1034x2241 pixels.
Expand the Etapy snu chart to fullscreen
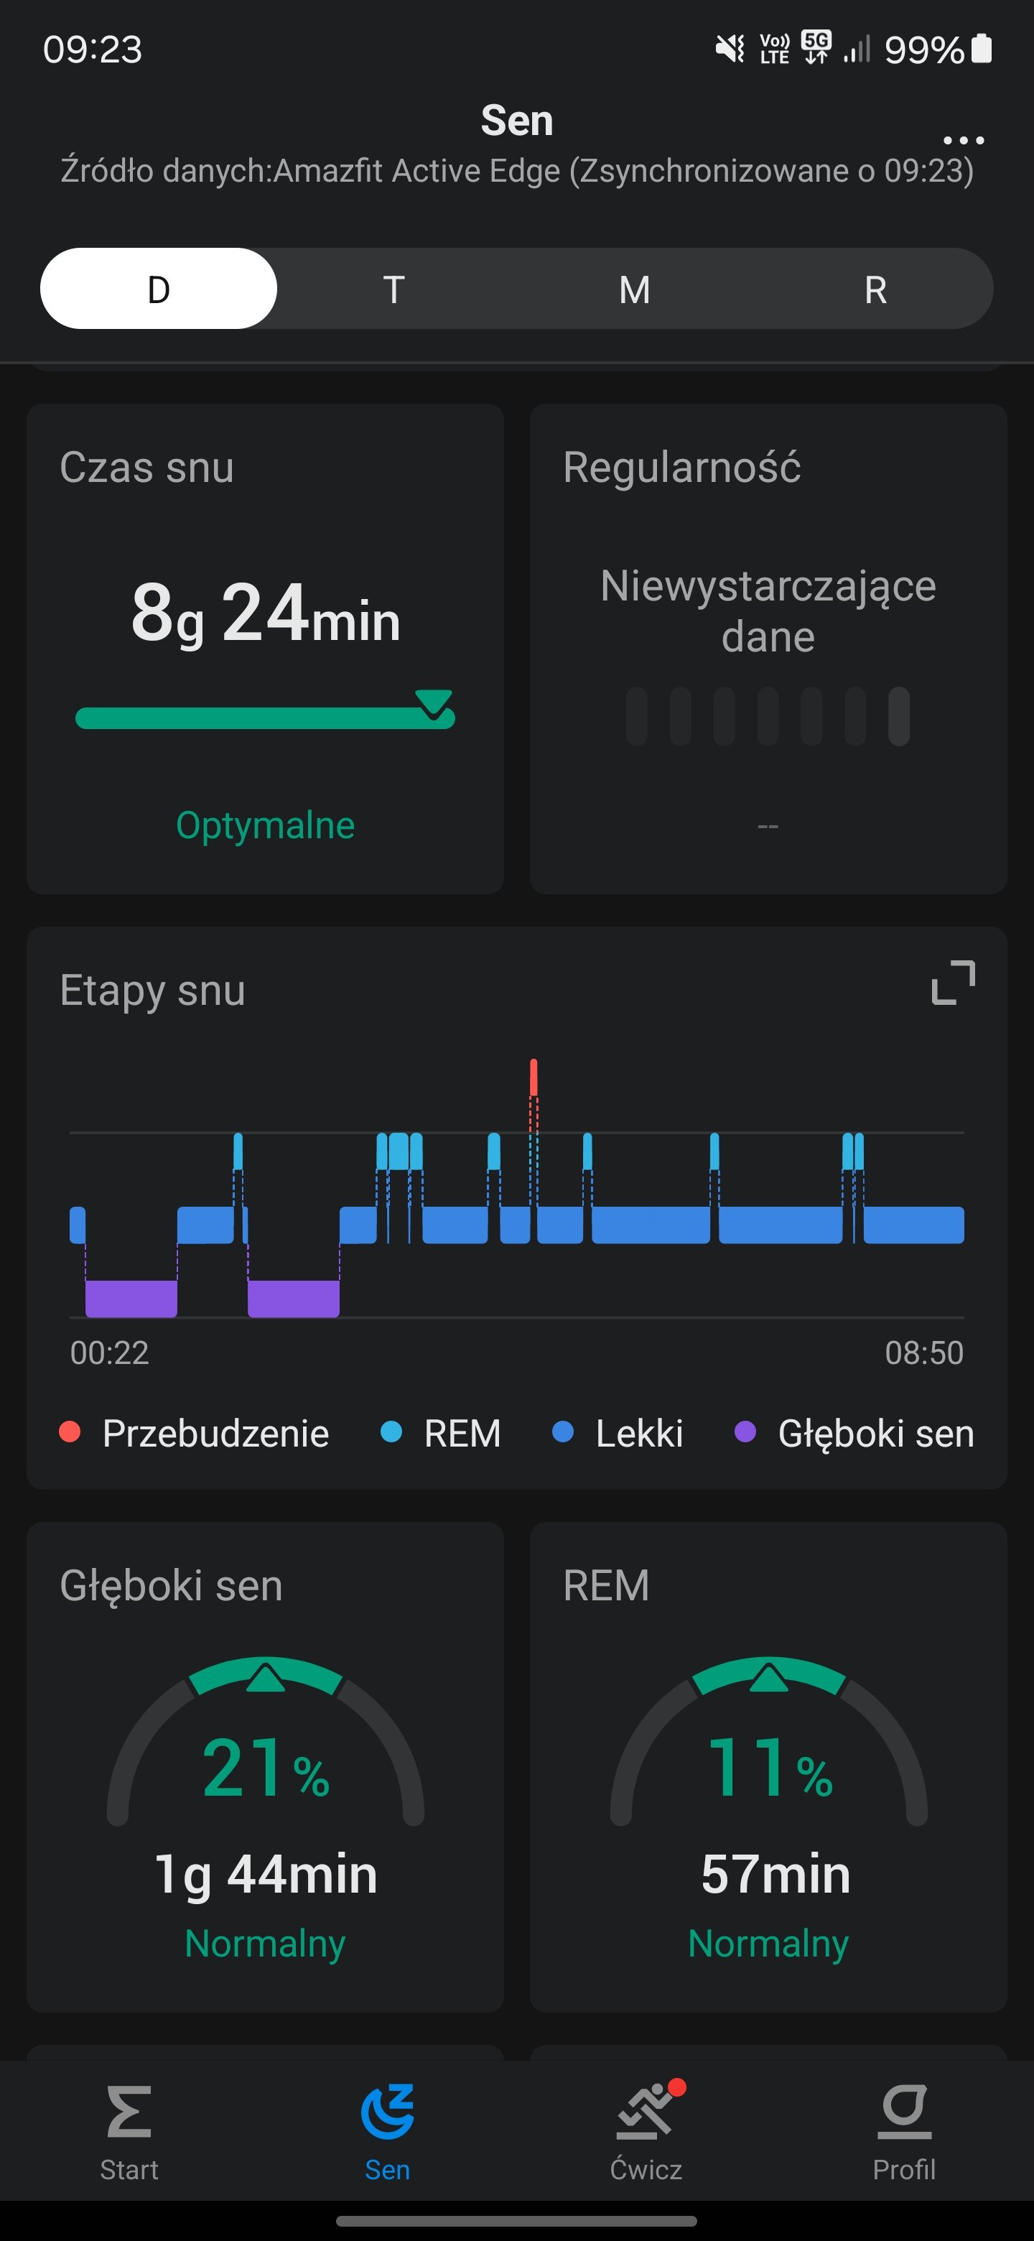point(953,983)
